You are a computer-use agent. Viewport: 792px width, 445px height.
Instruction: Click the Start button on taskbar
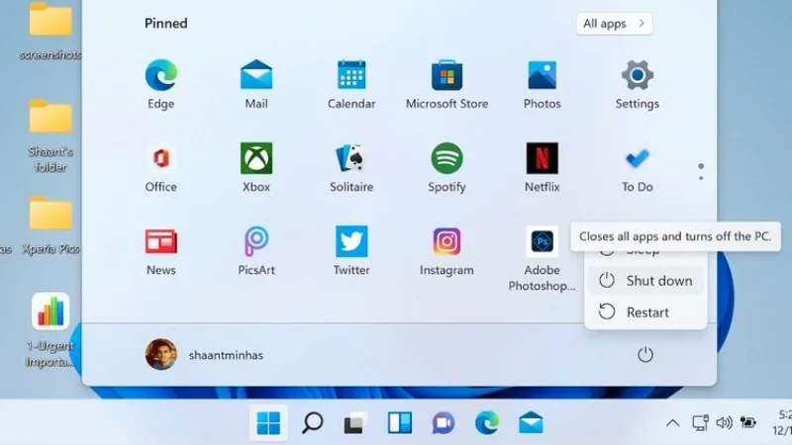[x=268, y=423]
